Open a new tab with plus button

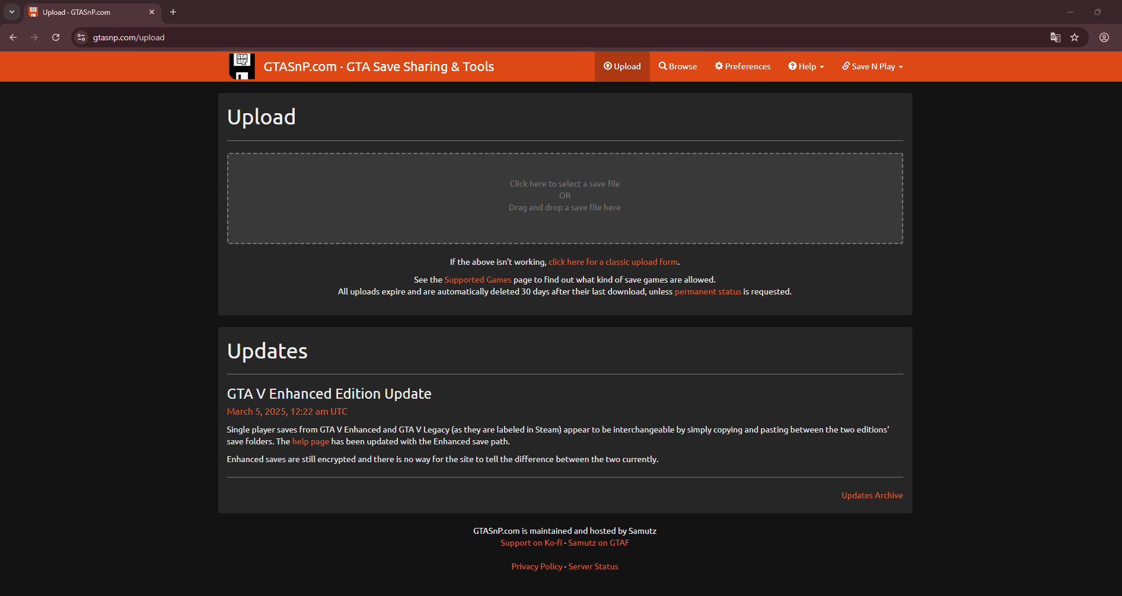click(173, 12)
